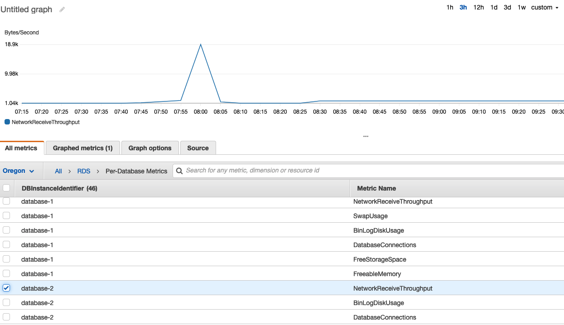View the Source tab
This screenshot has width=564, height=325.
[x=198, y=148]
